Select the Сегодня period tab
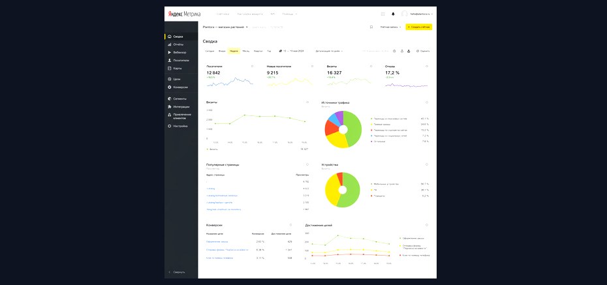The width and height of the screenshot is (607, 285). (210, 51)
